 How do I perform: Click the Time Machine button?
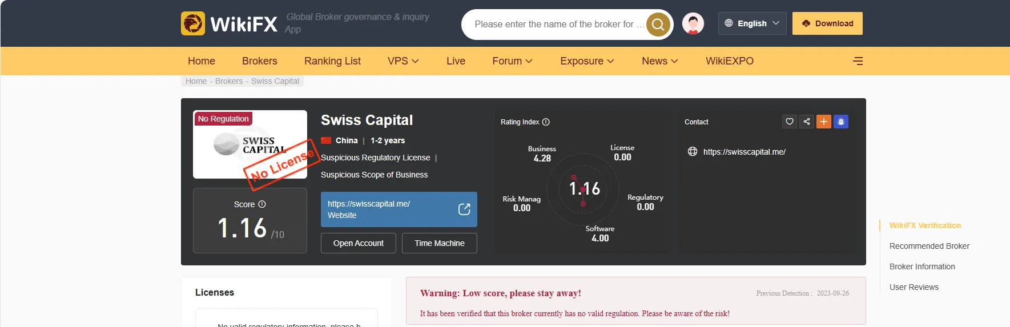(440, 243)
